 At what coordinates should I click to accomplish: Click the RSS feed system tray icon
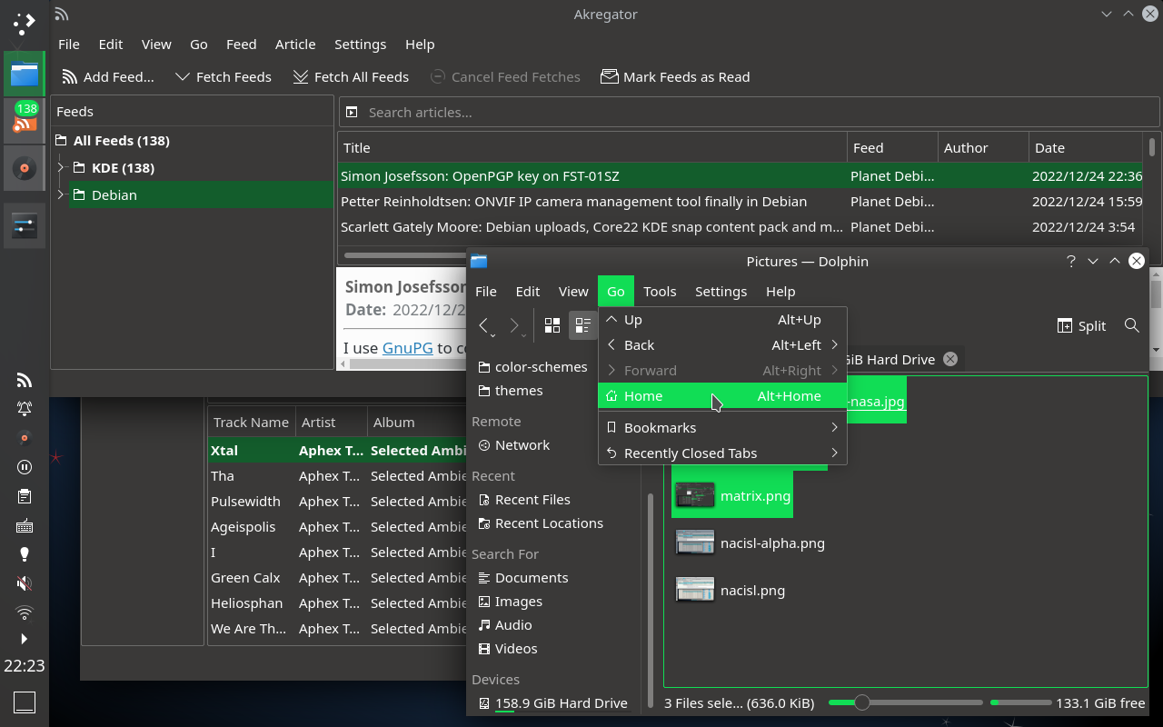(x=25, y=380)
